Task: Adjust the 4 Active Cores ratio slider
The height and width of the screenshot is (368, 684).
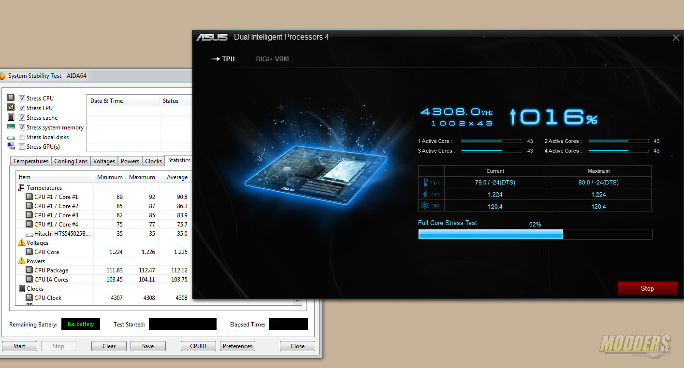Action: coord(618,151)
